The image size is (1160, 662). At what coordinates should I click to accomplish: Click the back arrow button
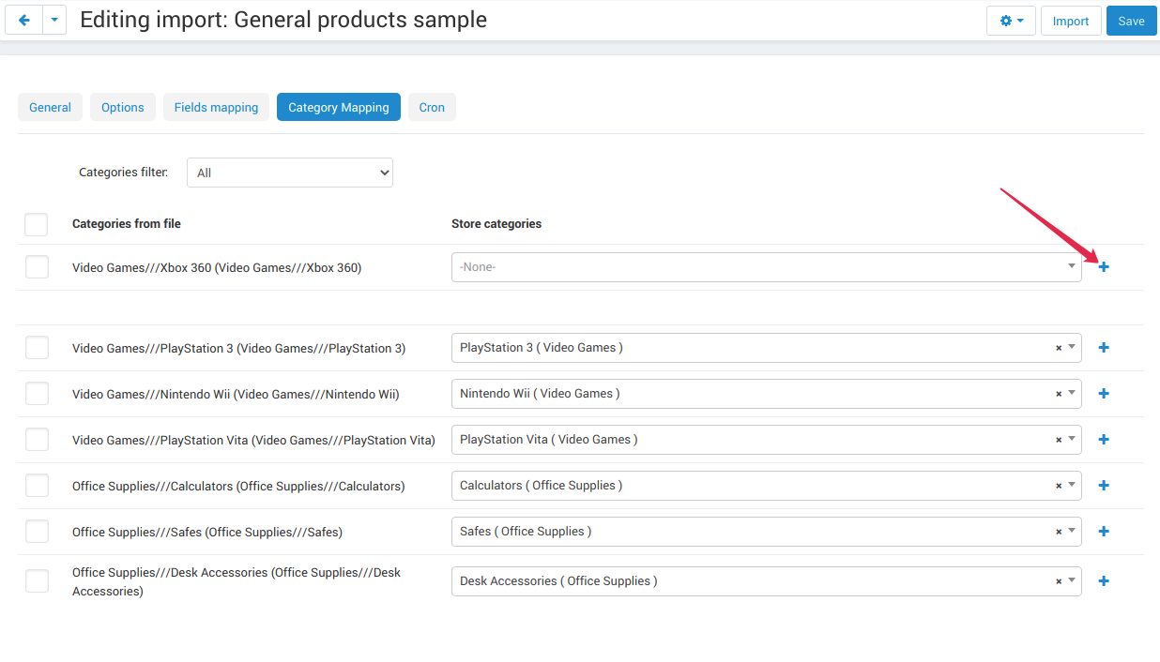24,21
